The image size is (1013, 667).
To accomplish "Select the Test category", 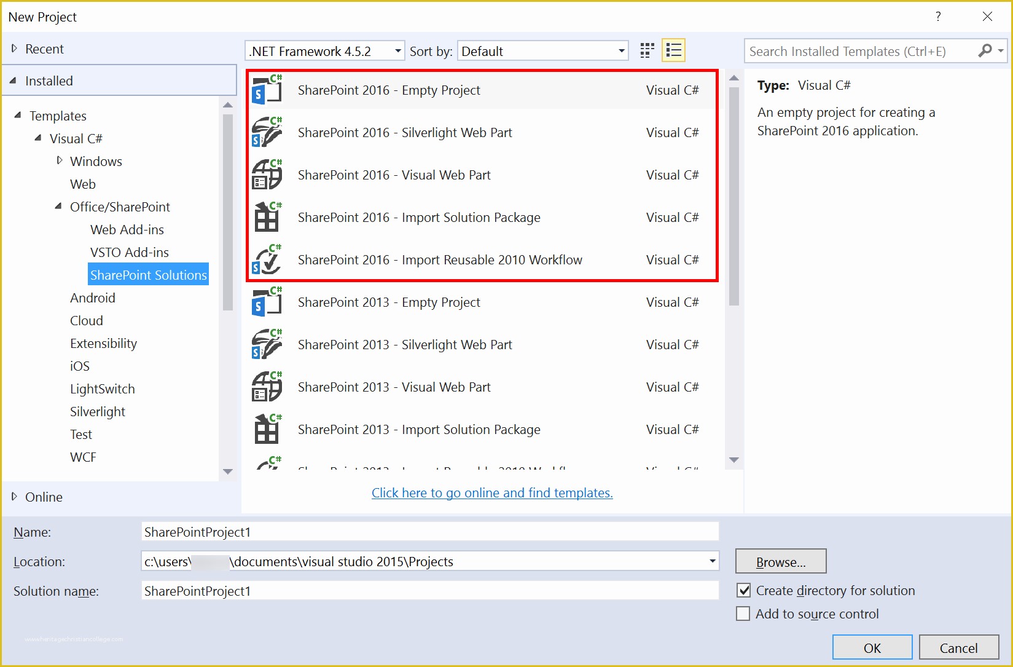I will click(81, 434).
